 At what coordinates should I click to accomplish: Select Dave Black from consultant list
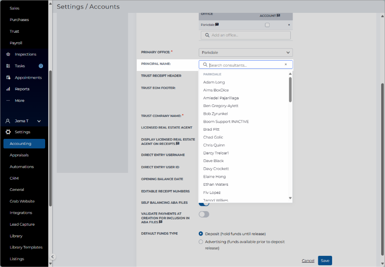[213, 161]
